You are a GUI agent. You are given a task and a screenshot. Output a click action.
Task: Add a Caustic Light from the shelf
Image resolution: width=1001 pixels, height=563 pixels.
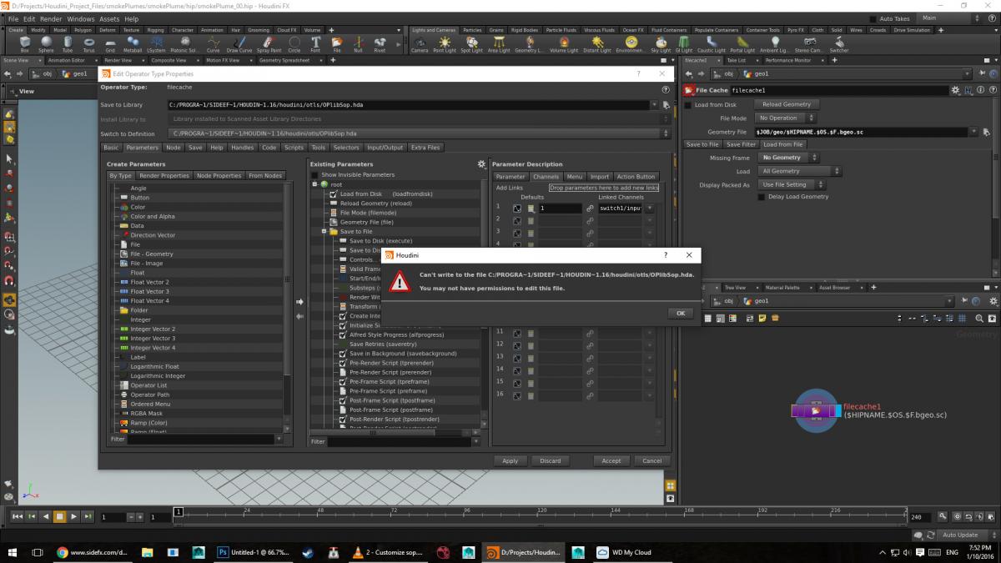tap(711, 44)
